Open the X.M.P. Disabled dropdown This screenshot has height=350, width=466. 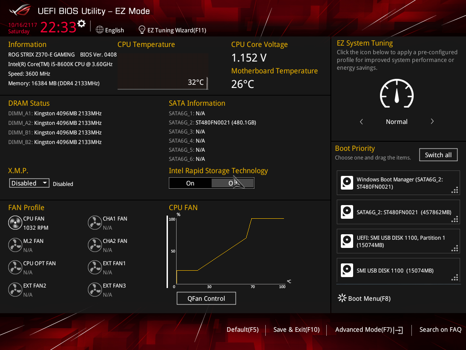[x=29, y=183]
